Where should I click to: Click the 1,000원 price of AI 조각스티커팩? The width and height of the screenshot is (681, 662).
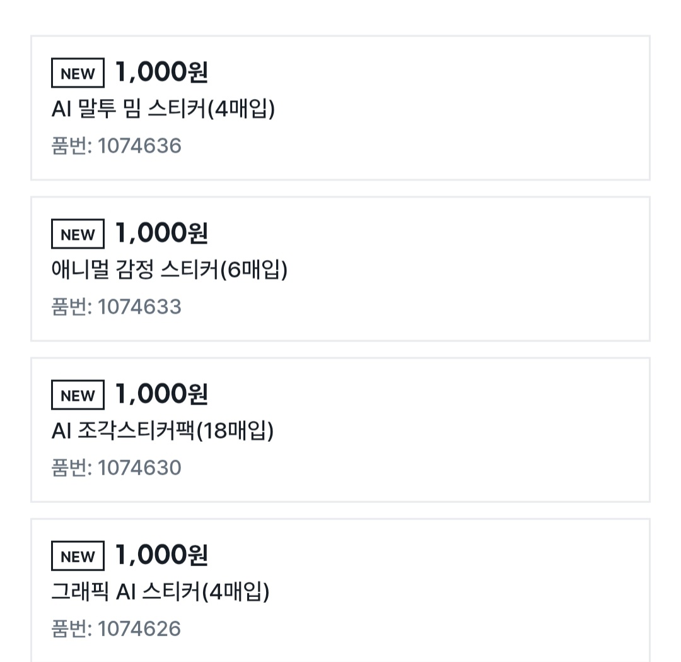coord(161,394)
